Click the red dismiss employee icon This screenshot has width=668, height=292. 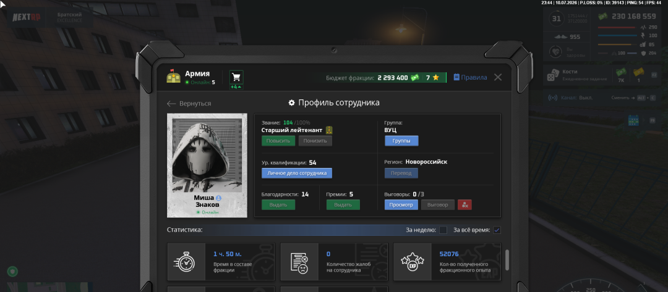[465, 205]
